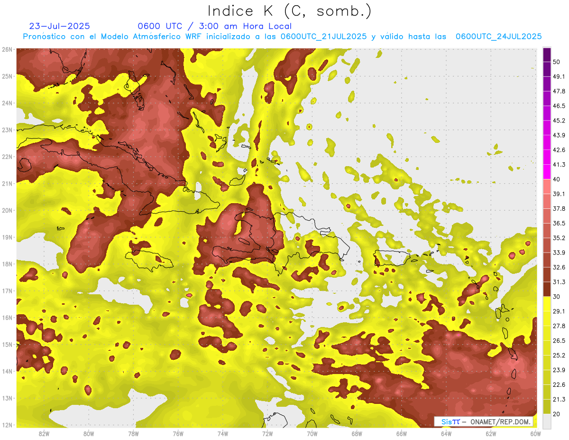569x440 pixels.
Task: Click the '0600 UTC / 3:00 am Hora Local' time label
Action: point(215,26)
